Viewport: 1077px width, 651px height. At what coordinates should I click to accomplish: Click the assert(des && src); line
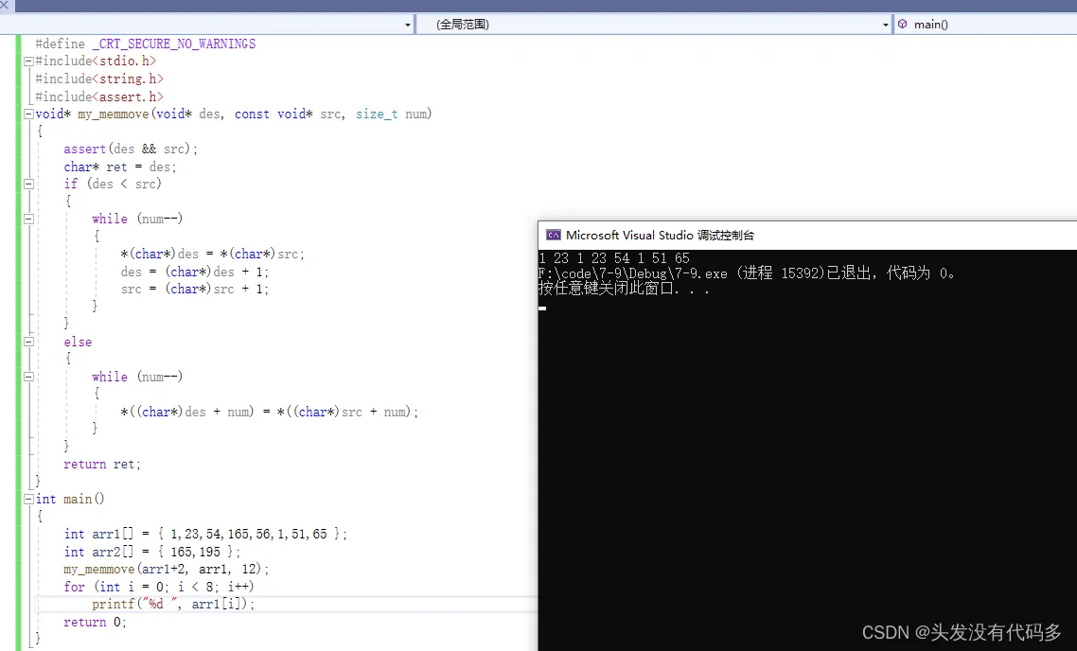(131, 149)
